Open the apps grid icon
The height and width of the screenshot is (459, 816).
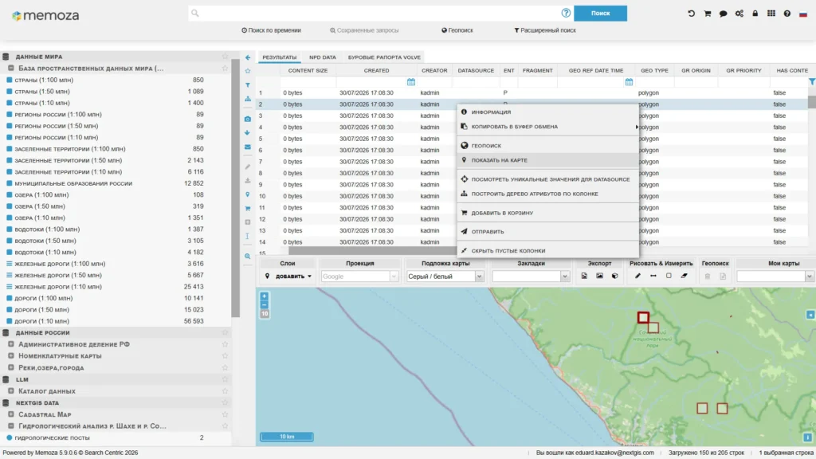pyautogui.click(x=771, y=14)
